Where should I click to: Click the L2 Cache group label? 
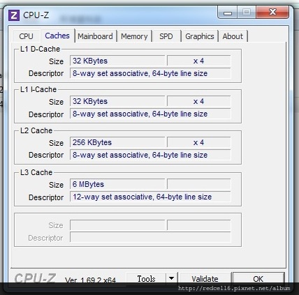(36, 130)
